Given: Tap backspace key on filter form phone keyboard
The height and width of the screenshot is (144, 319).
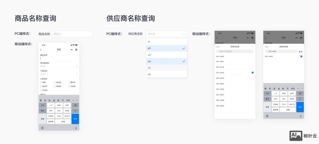Looking at the screenshot, I should [75, 105].
